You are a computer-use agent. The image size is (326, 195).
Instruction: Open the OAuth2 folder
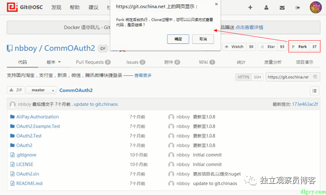pyautogui.click(x=24, y=145)
